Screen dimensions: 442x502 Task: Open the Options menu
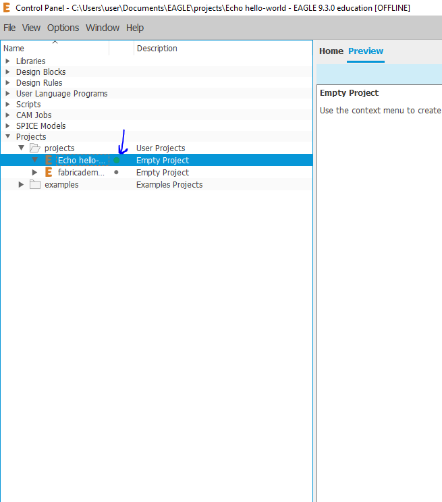63,28
